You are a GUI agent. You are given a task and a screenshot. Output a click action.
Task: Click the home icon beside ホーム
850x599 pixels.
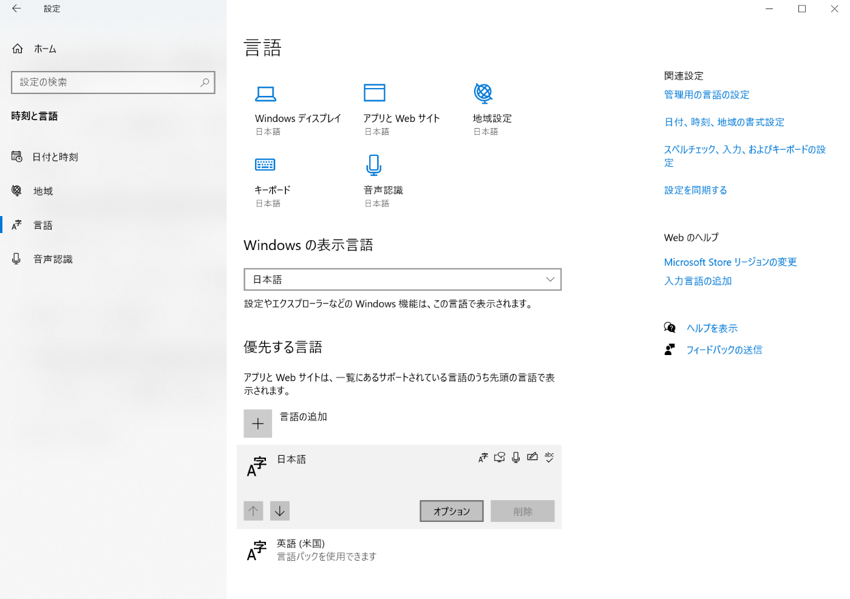coord(18,49)
